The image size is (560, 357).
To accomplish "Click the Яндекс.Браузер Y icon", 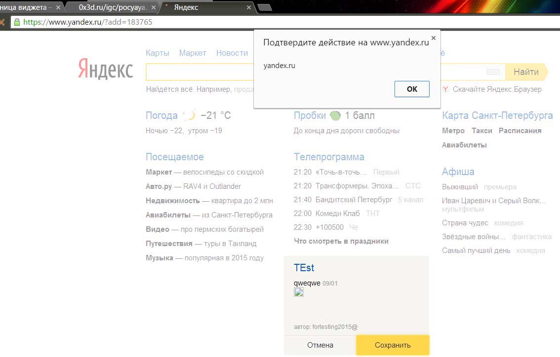I will tap(445, 89).
